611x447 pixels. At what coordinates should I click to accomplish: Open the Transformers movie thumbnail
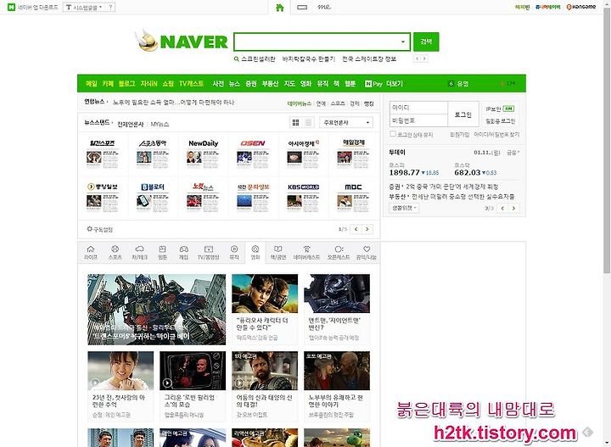pos(157,309)
